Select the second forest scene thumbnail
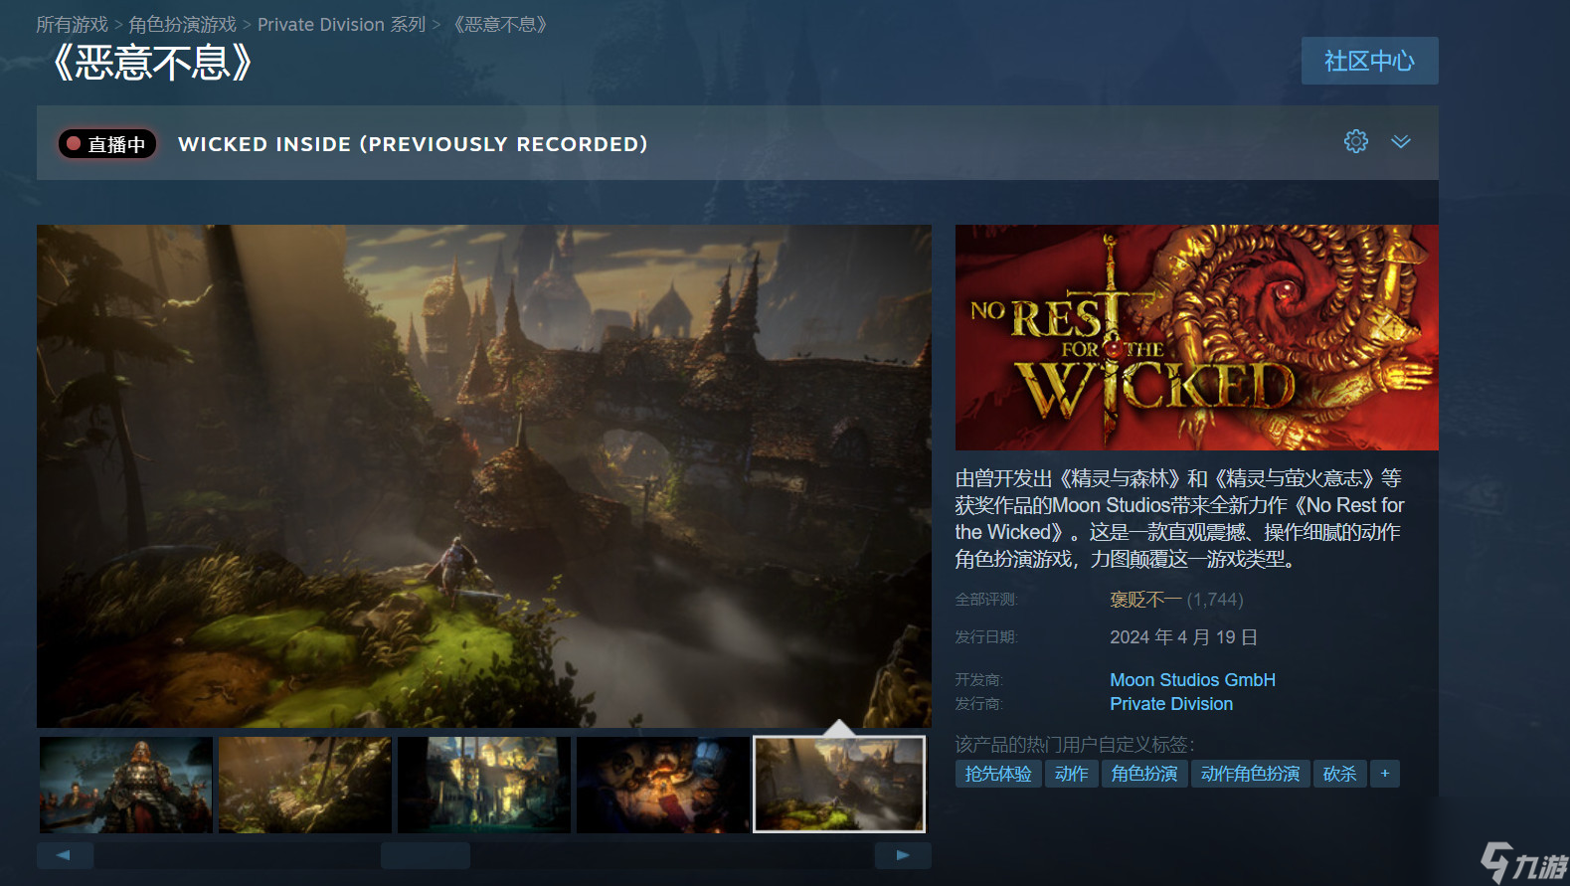The height and width of the screenshot is (886, 1570). (x=305, y=785)
